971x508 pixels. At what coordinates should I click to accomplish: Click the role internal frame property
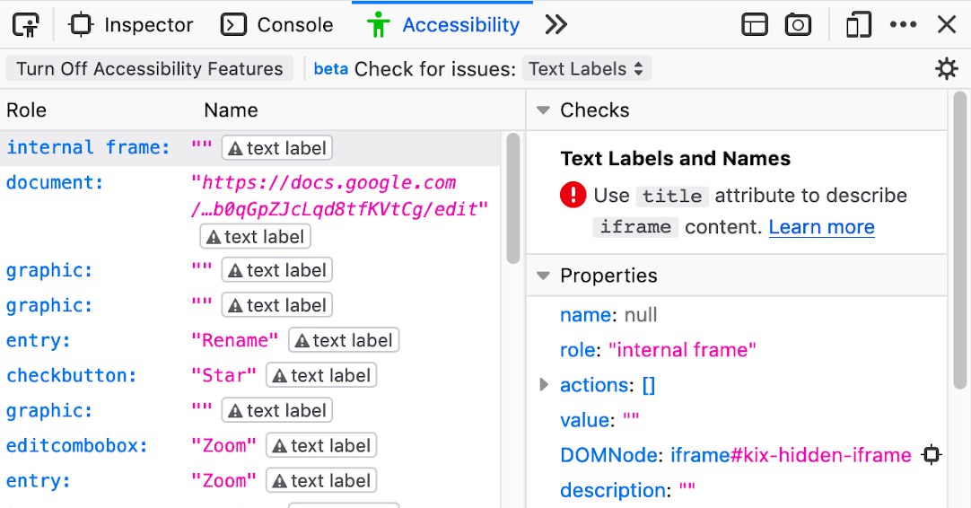pos(658,350)
